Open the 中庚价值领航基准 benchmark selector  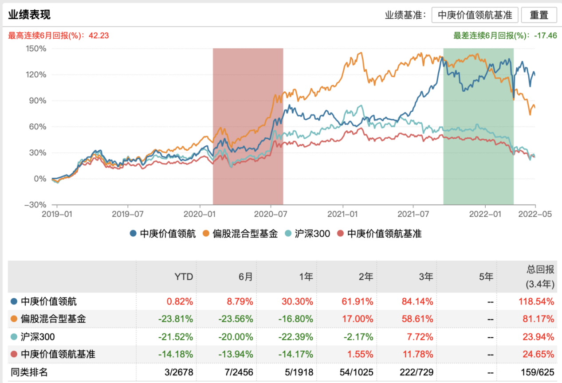coord(475,15)
